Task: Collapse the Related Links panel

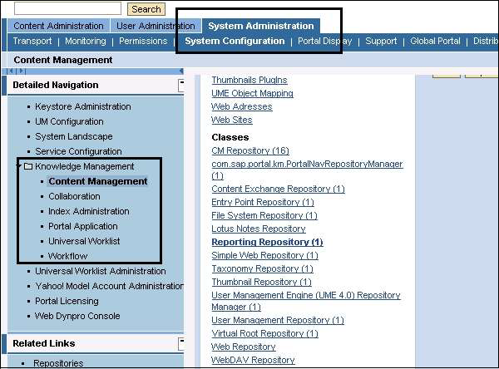Action: [181, 344]
